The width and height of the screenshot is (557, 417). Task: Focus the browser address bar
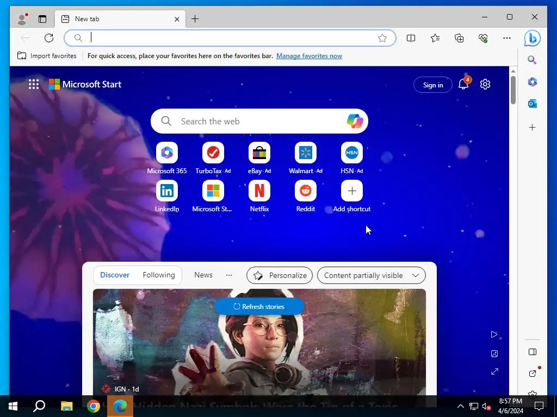(230, 38)
